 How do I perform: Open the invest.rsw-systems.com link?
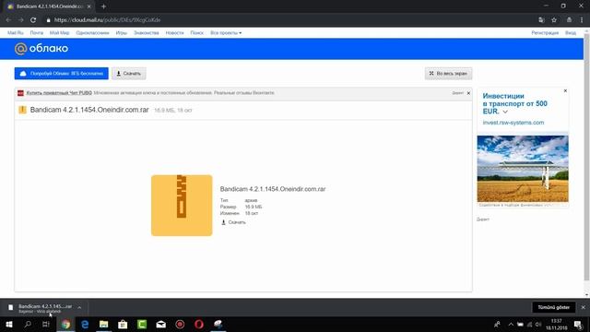coord(513,123)
